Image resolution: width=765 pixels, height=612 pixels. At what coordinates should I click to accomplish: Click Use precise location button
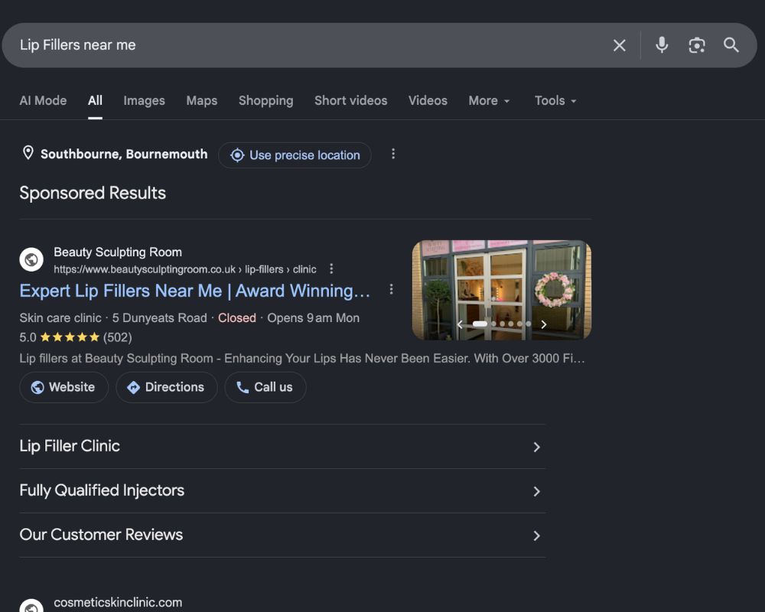pos(295,155)
